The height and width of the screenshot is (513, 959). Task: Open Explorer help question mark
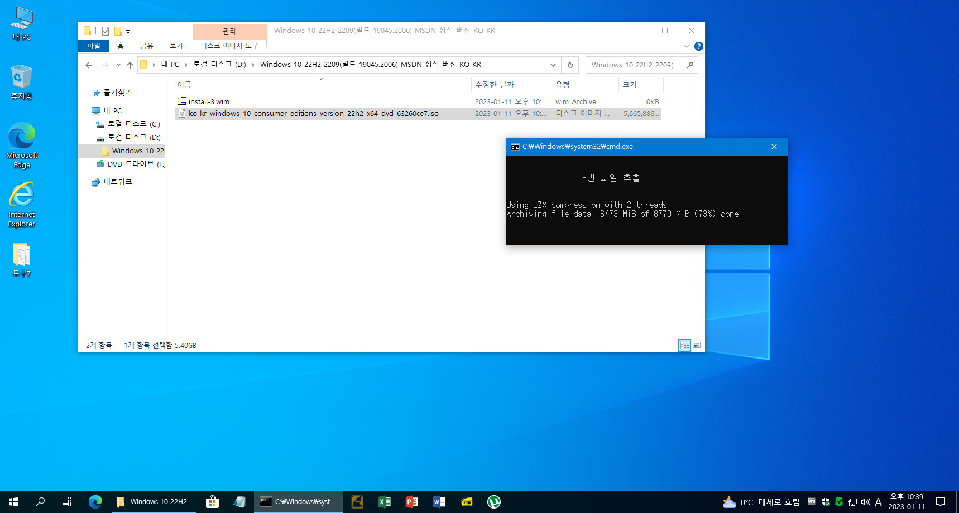[698, 46]
